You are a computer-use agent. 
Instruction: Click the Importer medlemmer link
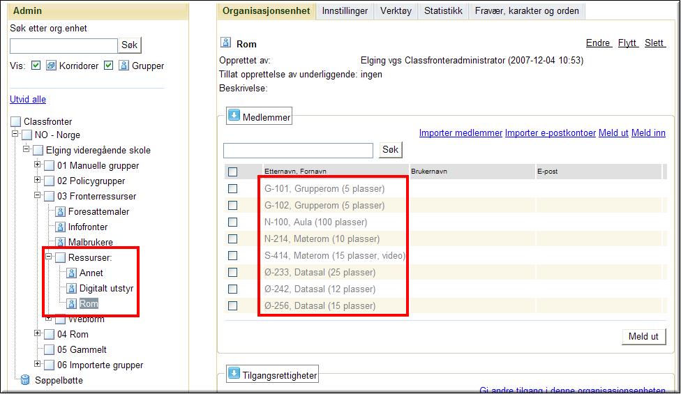pos(461,133)
